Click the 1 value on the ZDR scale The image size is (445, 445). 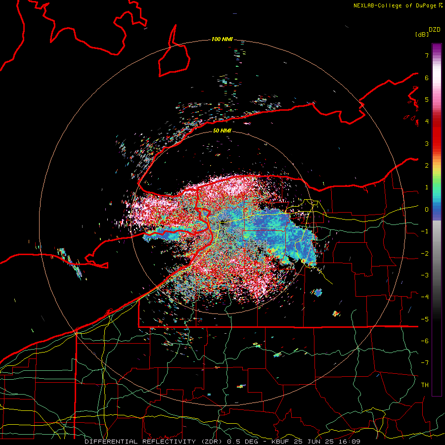click(427, 187)
